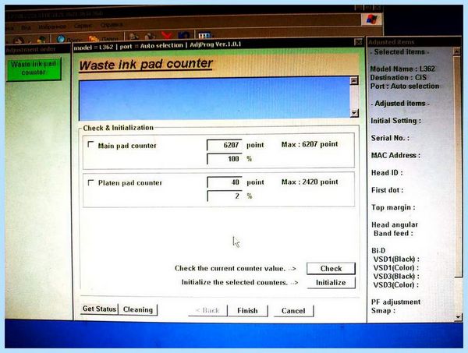Screen dimensions: 468x353
Task: Click the 'MAC Address :' text
Action: [395, 155]
